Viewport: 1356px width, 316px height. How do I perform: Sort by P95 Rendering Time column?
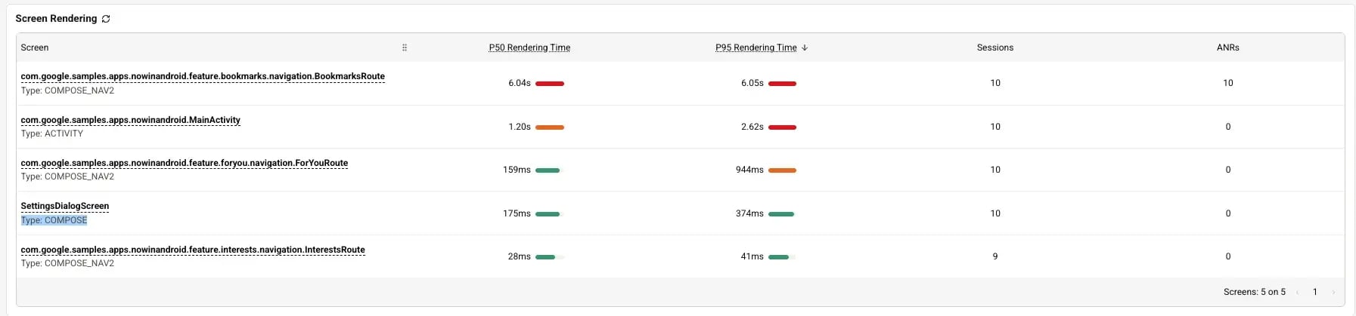click(x=756, y=48)
